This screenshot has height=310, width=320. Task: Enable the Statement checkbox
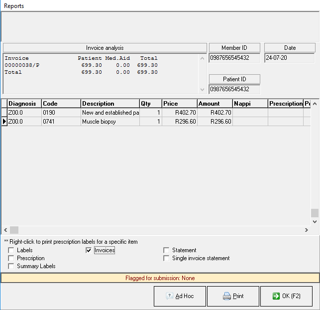(167, 250)
